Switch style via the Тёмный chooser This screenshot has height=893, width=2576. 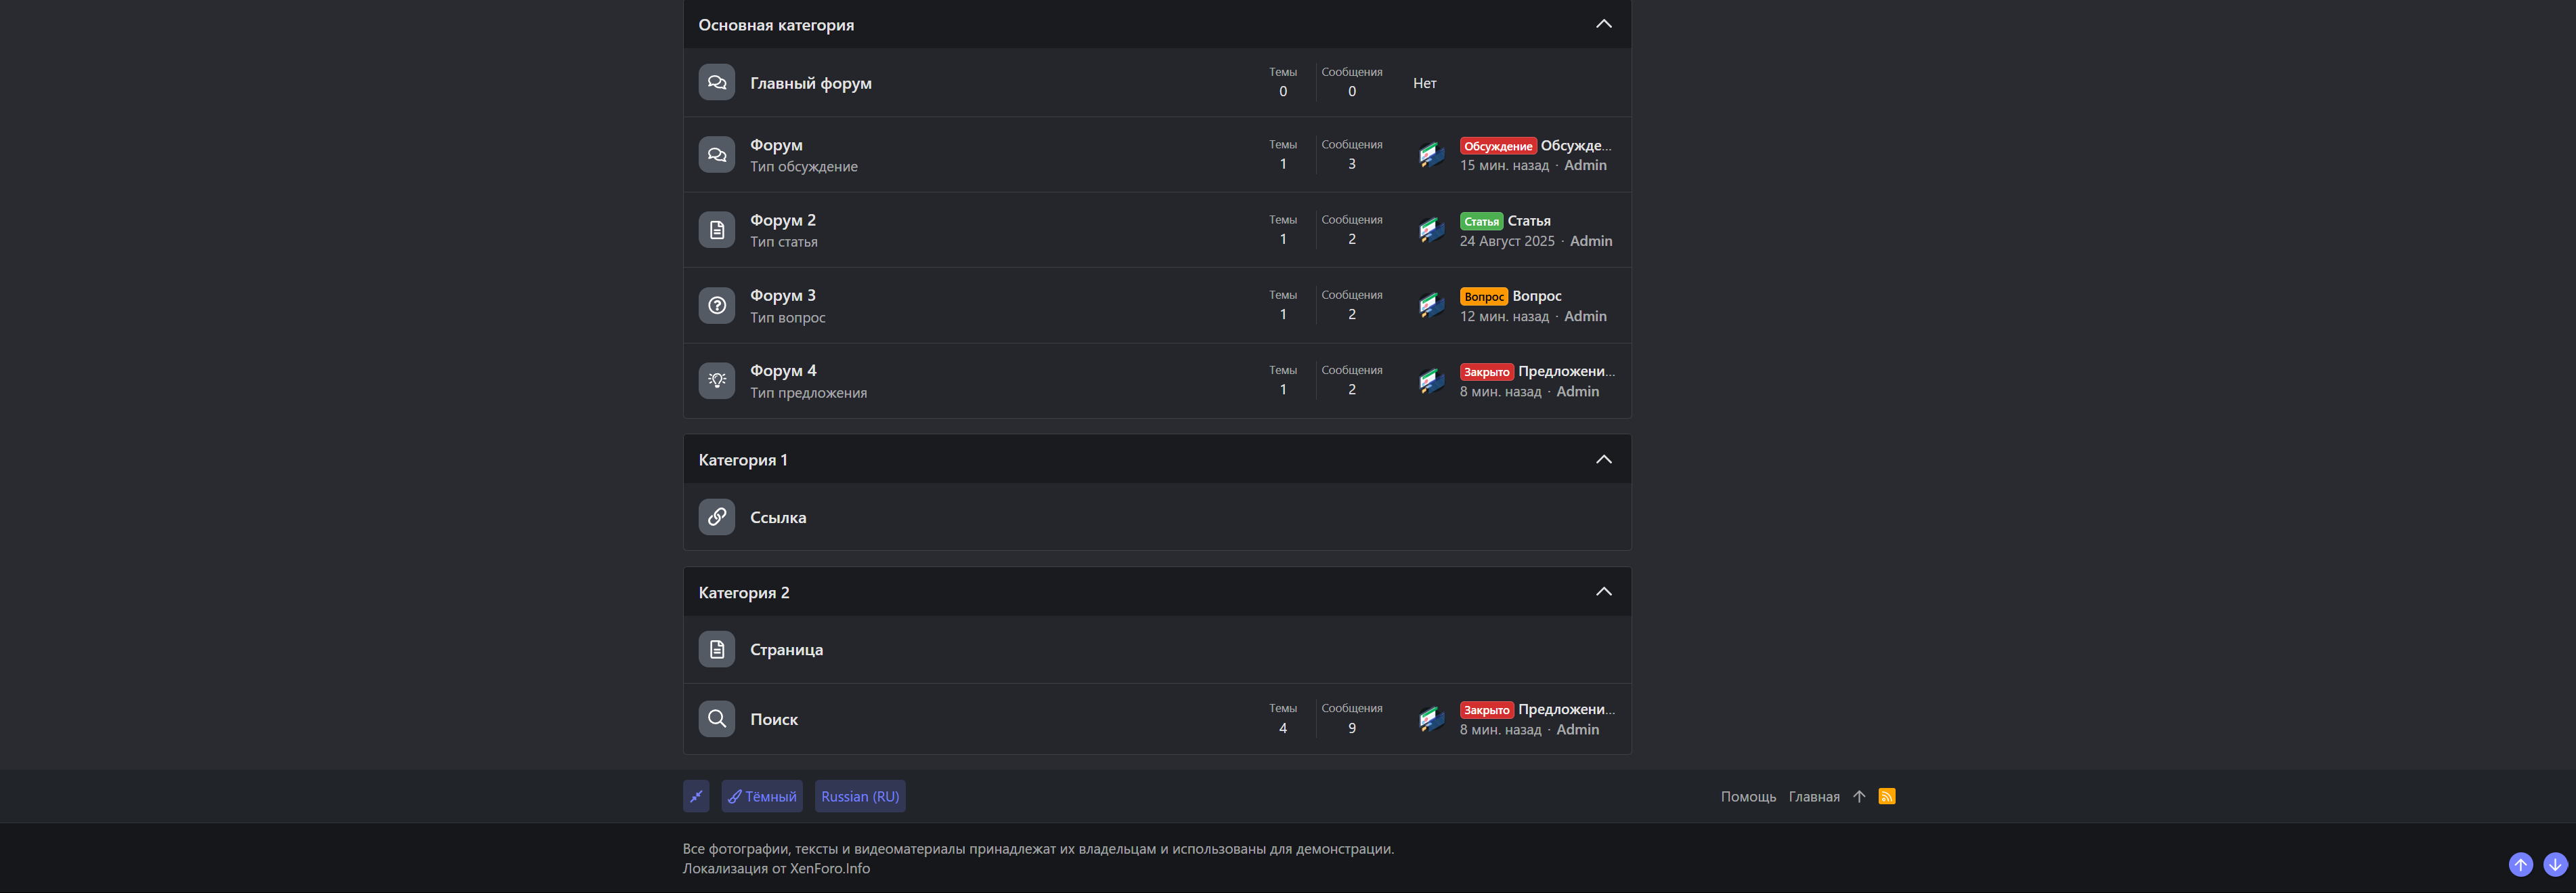pos(762,796)
